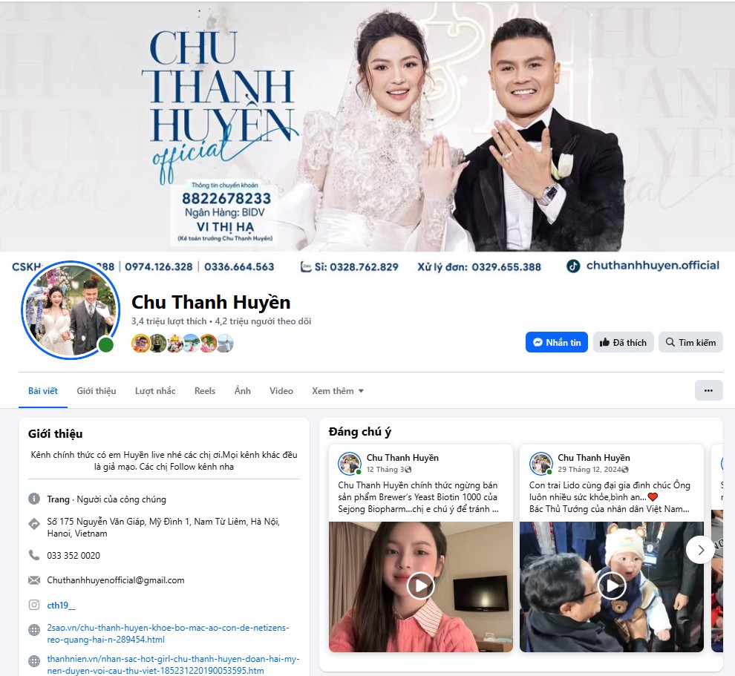Viewport: 735px width, 676px height.
Task: Expand the Xem thêm dropdown
Action: click(x=338, y=391)
